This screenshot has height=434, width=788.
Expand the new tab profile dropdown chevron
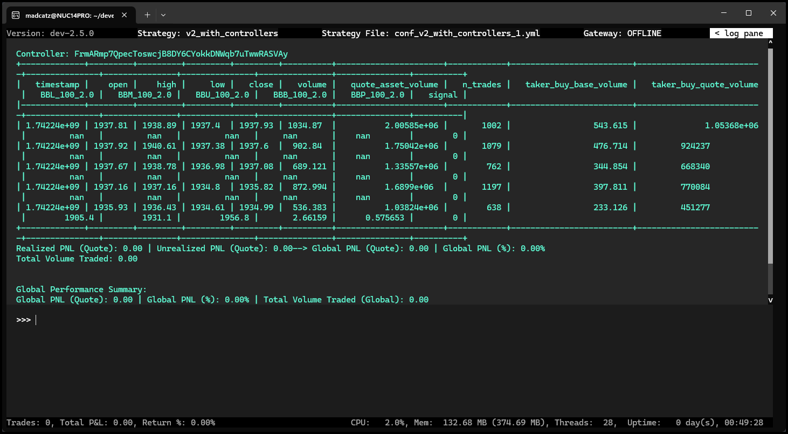click(163, 15)
